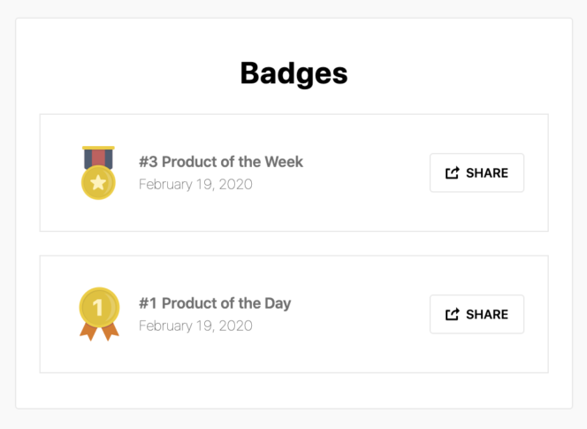The width and height of the screenshot is (587, 429).
Task: Click the date under Product of the Week
Action: (195, 184)
